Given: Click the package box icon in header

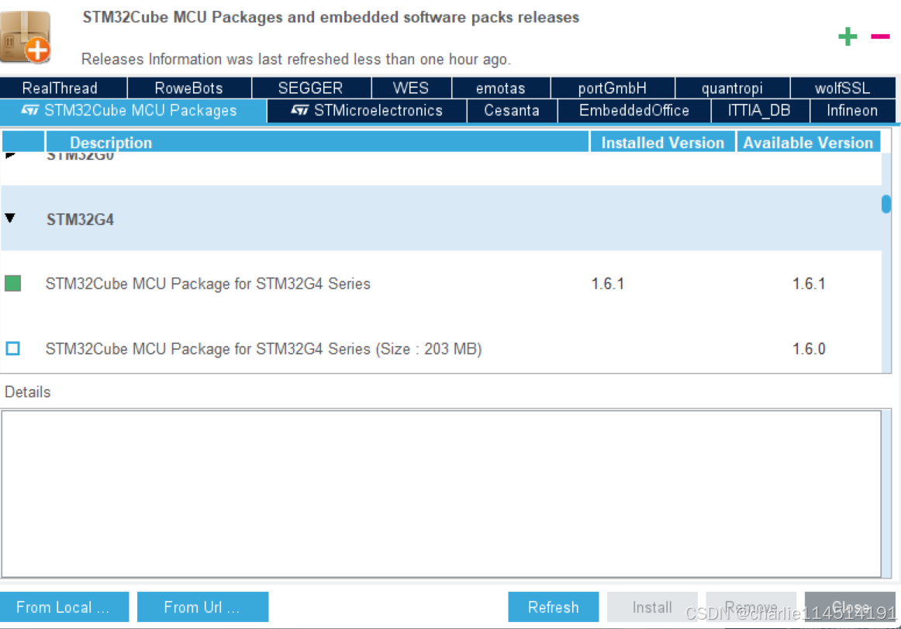Looking at the screenshot, I should (x=26, y=36).
